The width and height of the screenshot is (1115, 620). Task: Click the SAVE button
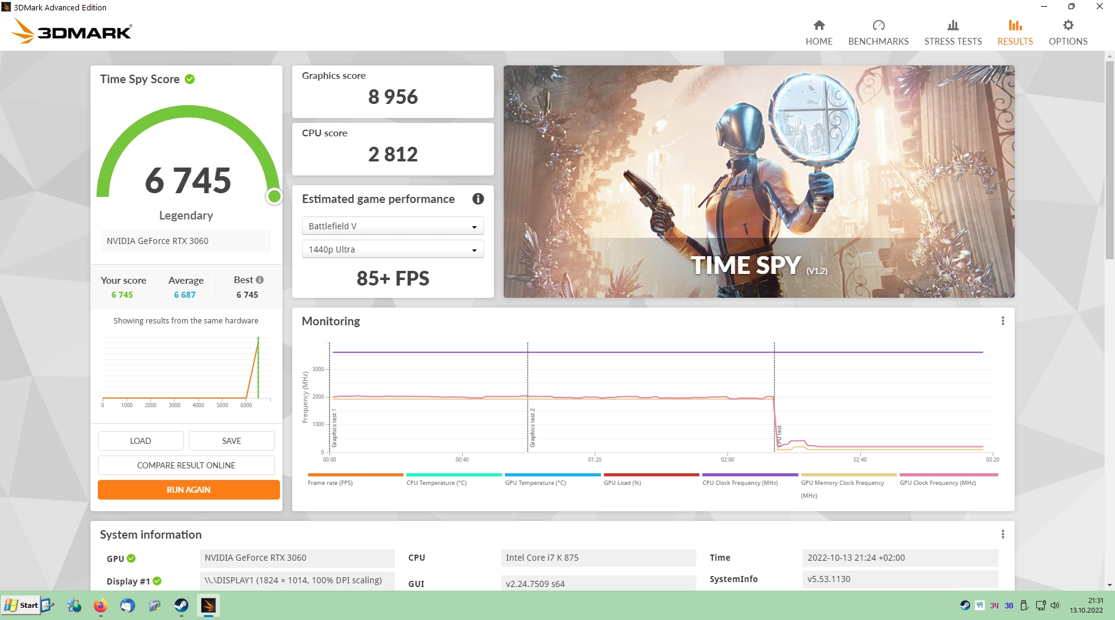(232, 441)
